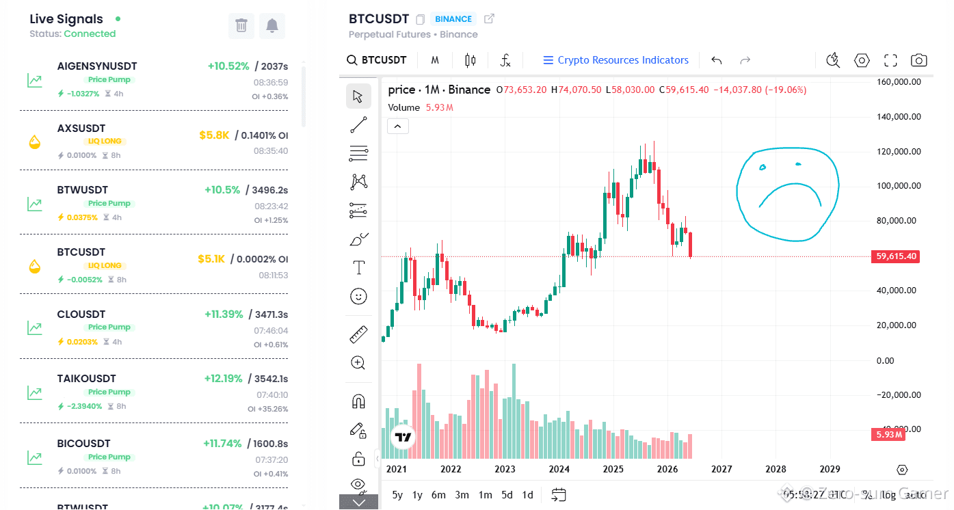
Task: Select the Fibonacci lines tool
Action: point(358,153)
